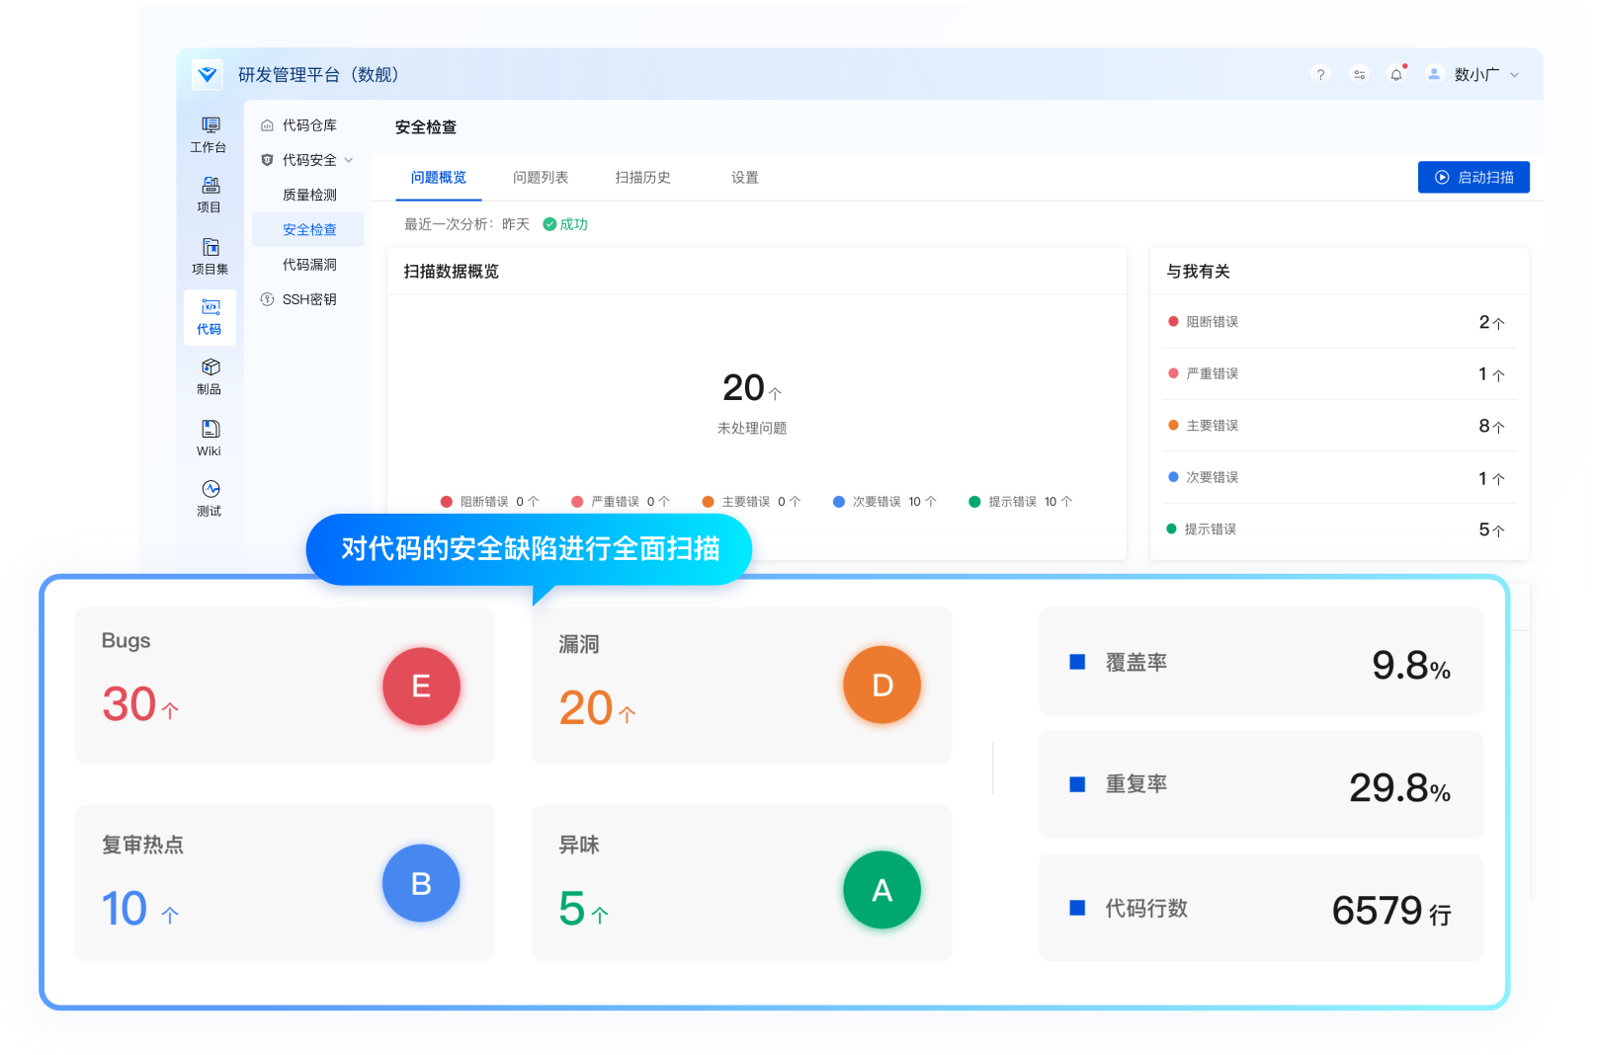
Task: Open the 工作台 workbench sidebar icon
Action: [210, 125]
